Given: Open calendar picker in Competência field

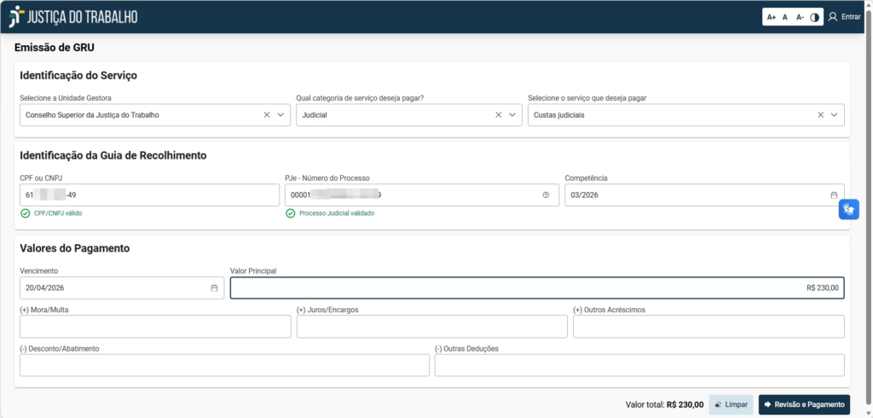Looking at the screenshot, I should 834,195.
